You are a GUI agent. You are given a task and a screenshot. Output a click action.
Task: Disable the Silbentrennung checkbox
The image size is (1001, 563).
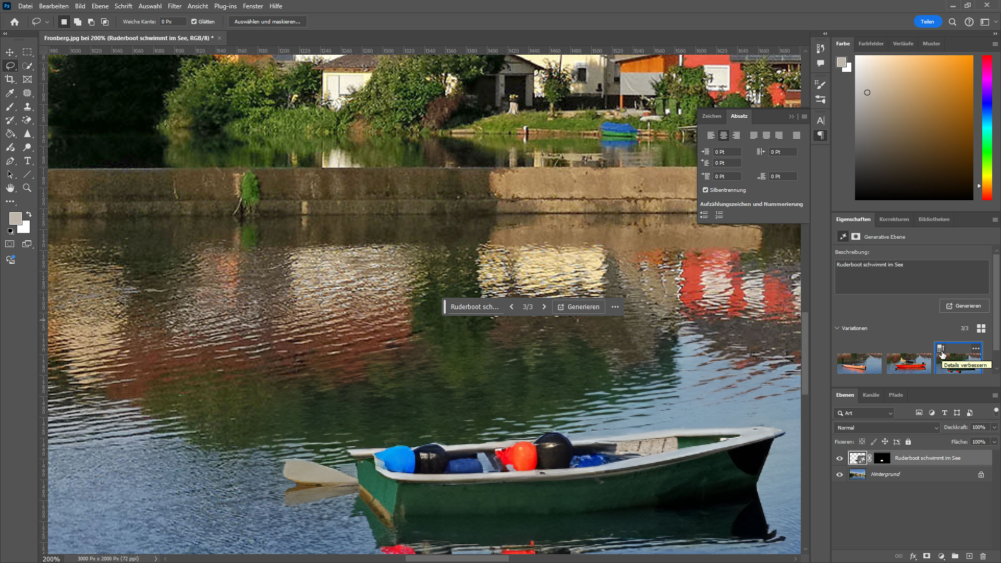(705, 190)
